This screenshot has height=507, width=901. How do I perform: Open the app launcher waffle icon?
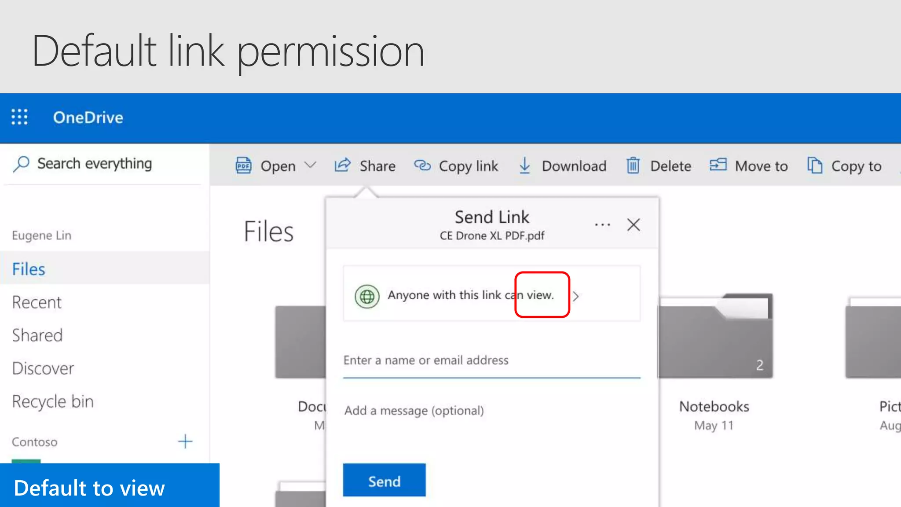pos(19,117)
